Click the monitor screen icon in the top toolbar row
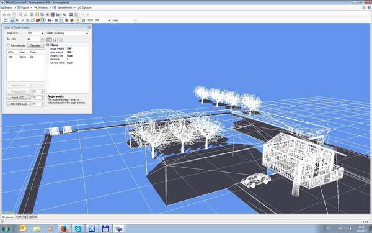This screenshot has width=372, height=233. coord(71,15)
